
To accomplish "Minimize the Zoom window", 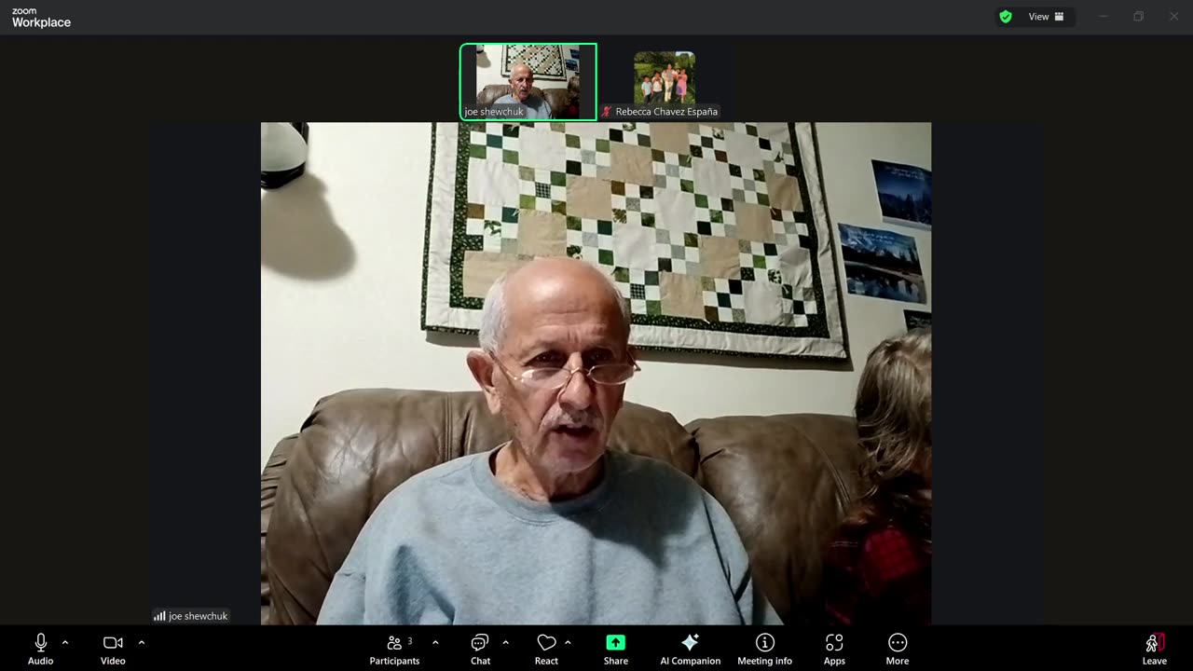I will click(x=1103, y=17).
